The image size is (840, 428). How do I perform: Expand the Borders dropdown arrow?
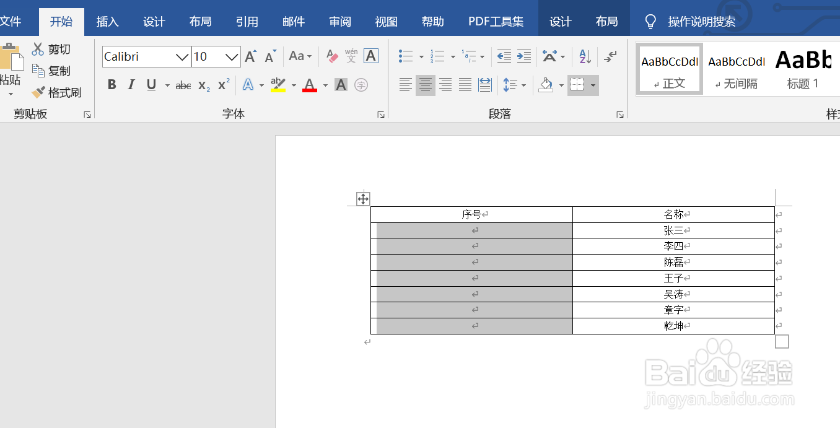[x=593, y=85]
